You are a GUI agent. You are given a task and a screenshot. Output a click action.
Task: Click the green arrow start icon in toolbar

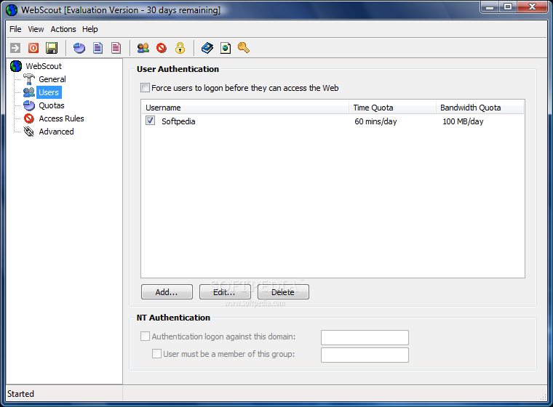(15, 48)
